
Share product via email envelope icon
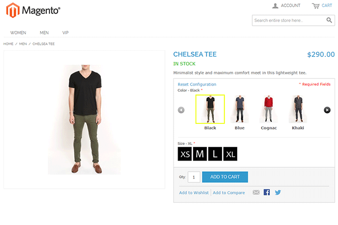point(256,192)
